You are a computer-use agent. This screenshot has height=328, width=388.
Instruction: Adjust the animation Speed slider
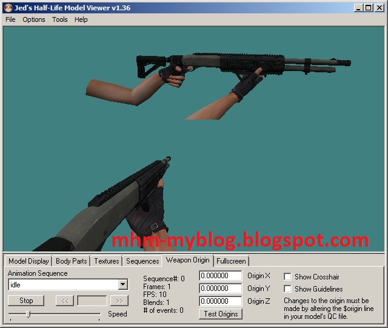tap(28, 315)
